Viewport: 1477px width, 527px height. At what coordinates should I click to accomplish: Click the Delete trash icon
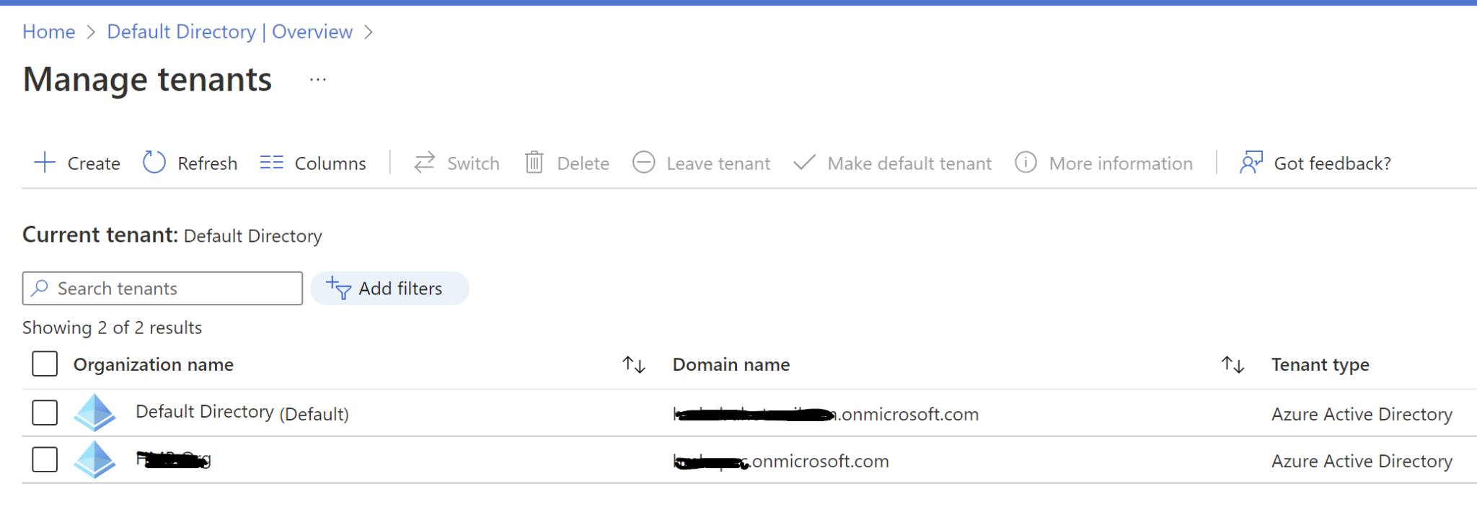tap(534, 163)
